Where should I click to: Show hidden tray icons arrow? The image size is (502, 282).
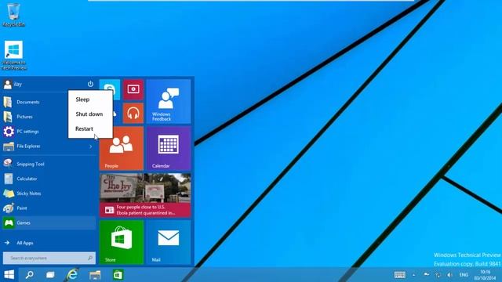(x=414, y=275)
